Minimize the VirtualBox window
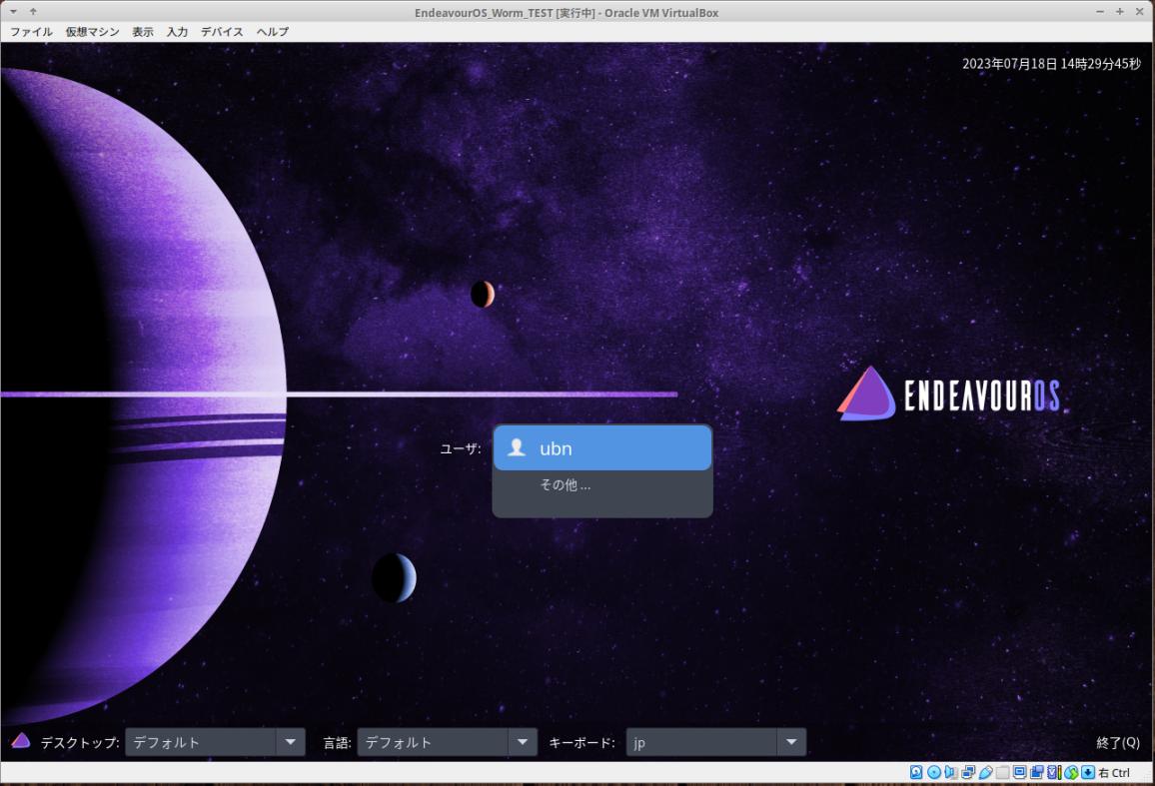The width and height of the screenshot is (1155, 786). (x=1100, y=12)
